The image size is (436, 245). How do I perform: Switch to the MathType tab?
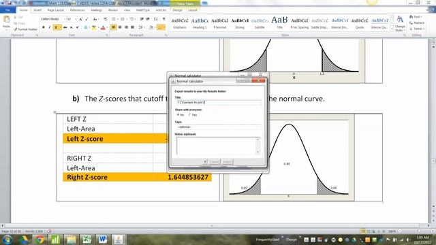click(x=143, y=10)
